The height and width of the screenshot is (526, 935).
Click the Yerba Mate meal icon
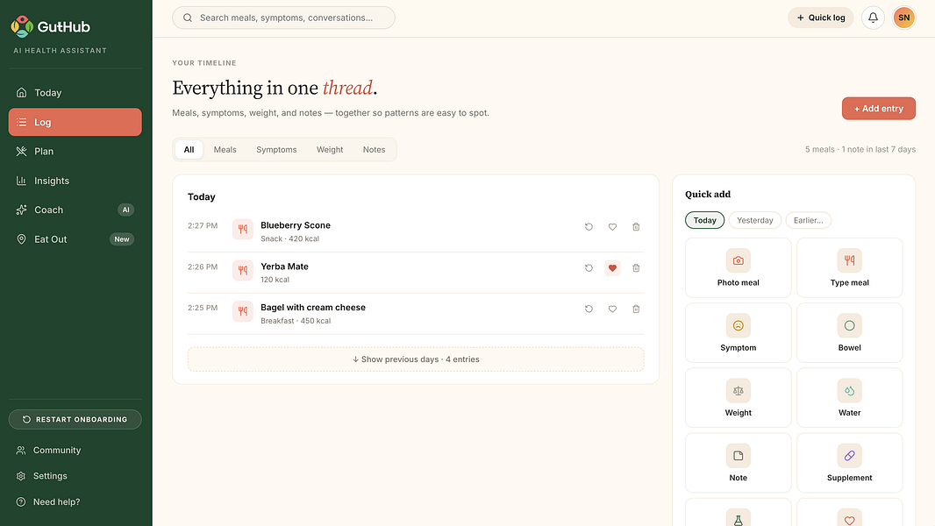coord(243,270)
